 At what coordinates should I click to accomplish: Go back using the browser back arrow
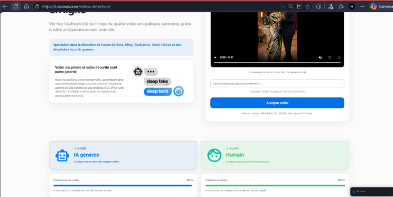click(5, 6)
